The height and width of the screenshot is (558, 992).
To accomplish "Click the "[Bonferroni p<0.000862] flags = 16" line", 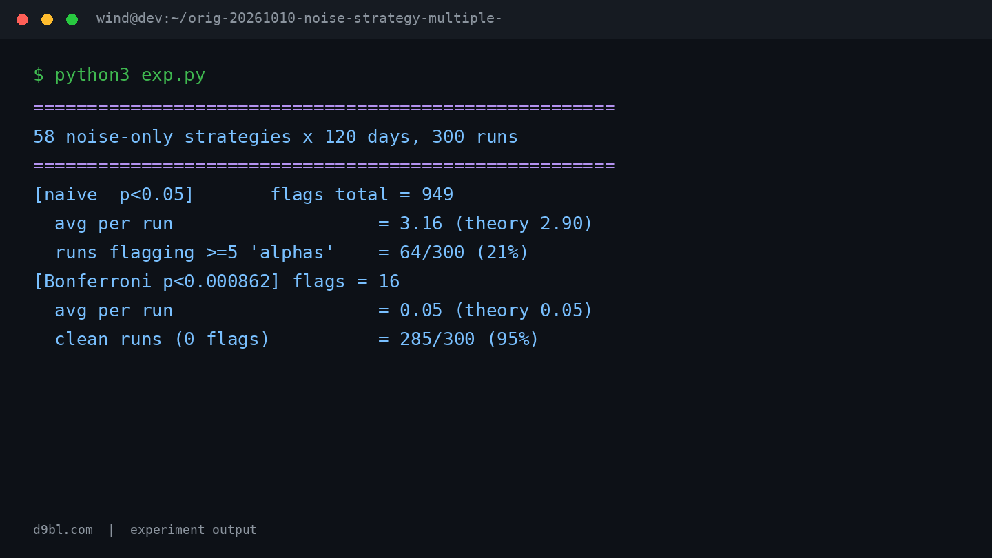I will click(x=216, y=281).
